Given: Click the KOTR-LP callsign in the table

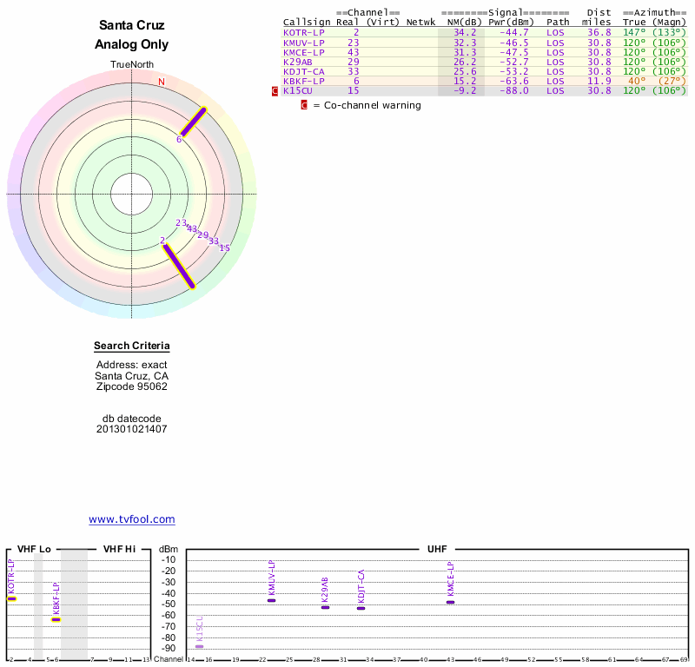Looking at the screenshot, I should pos(303,32).
